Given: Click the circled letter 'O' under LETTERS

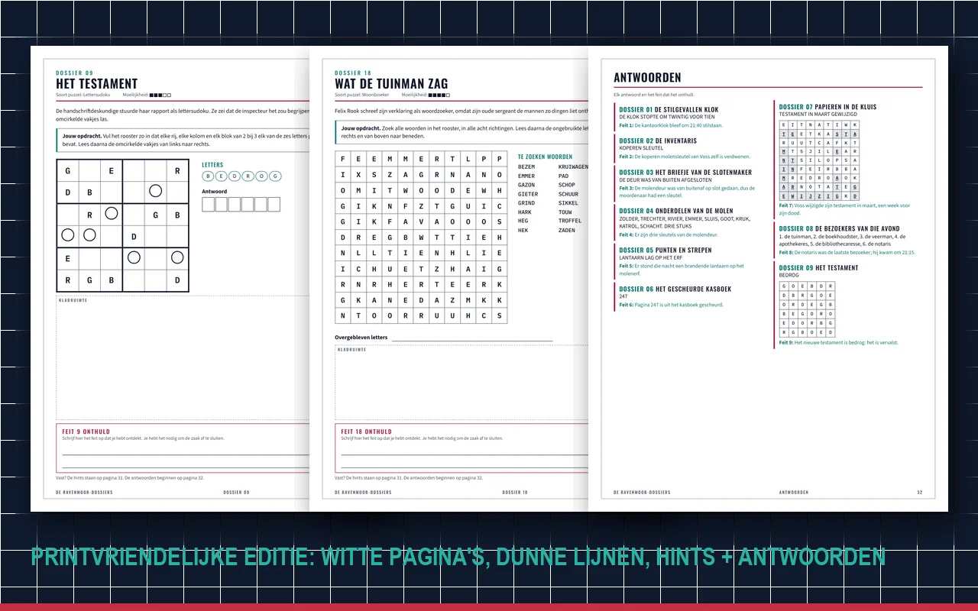Looking at the screenshot, I should (x=262, y=176).
